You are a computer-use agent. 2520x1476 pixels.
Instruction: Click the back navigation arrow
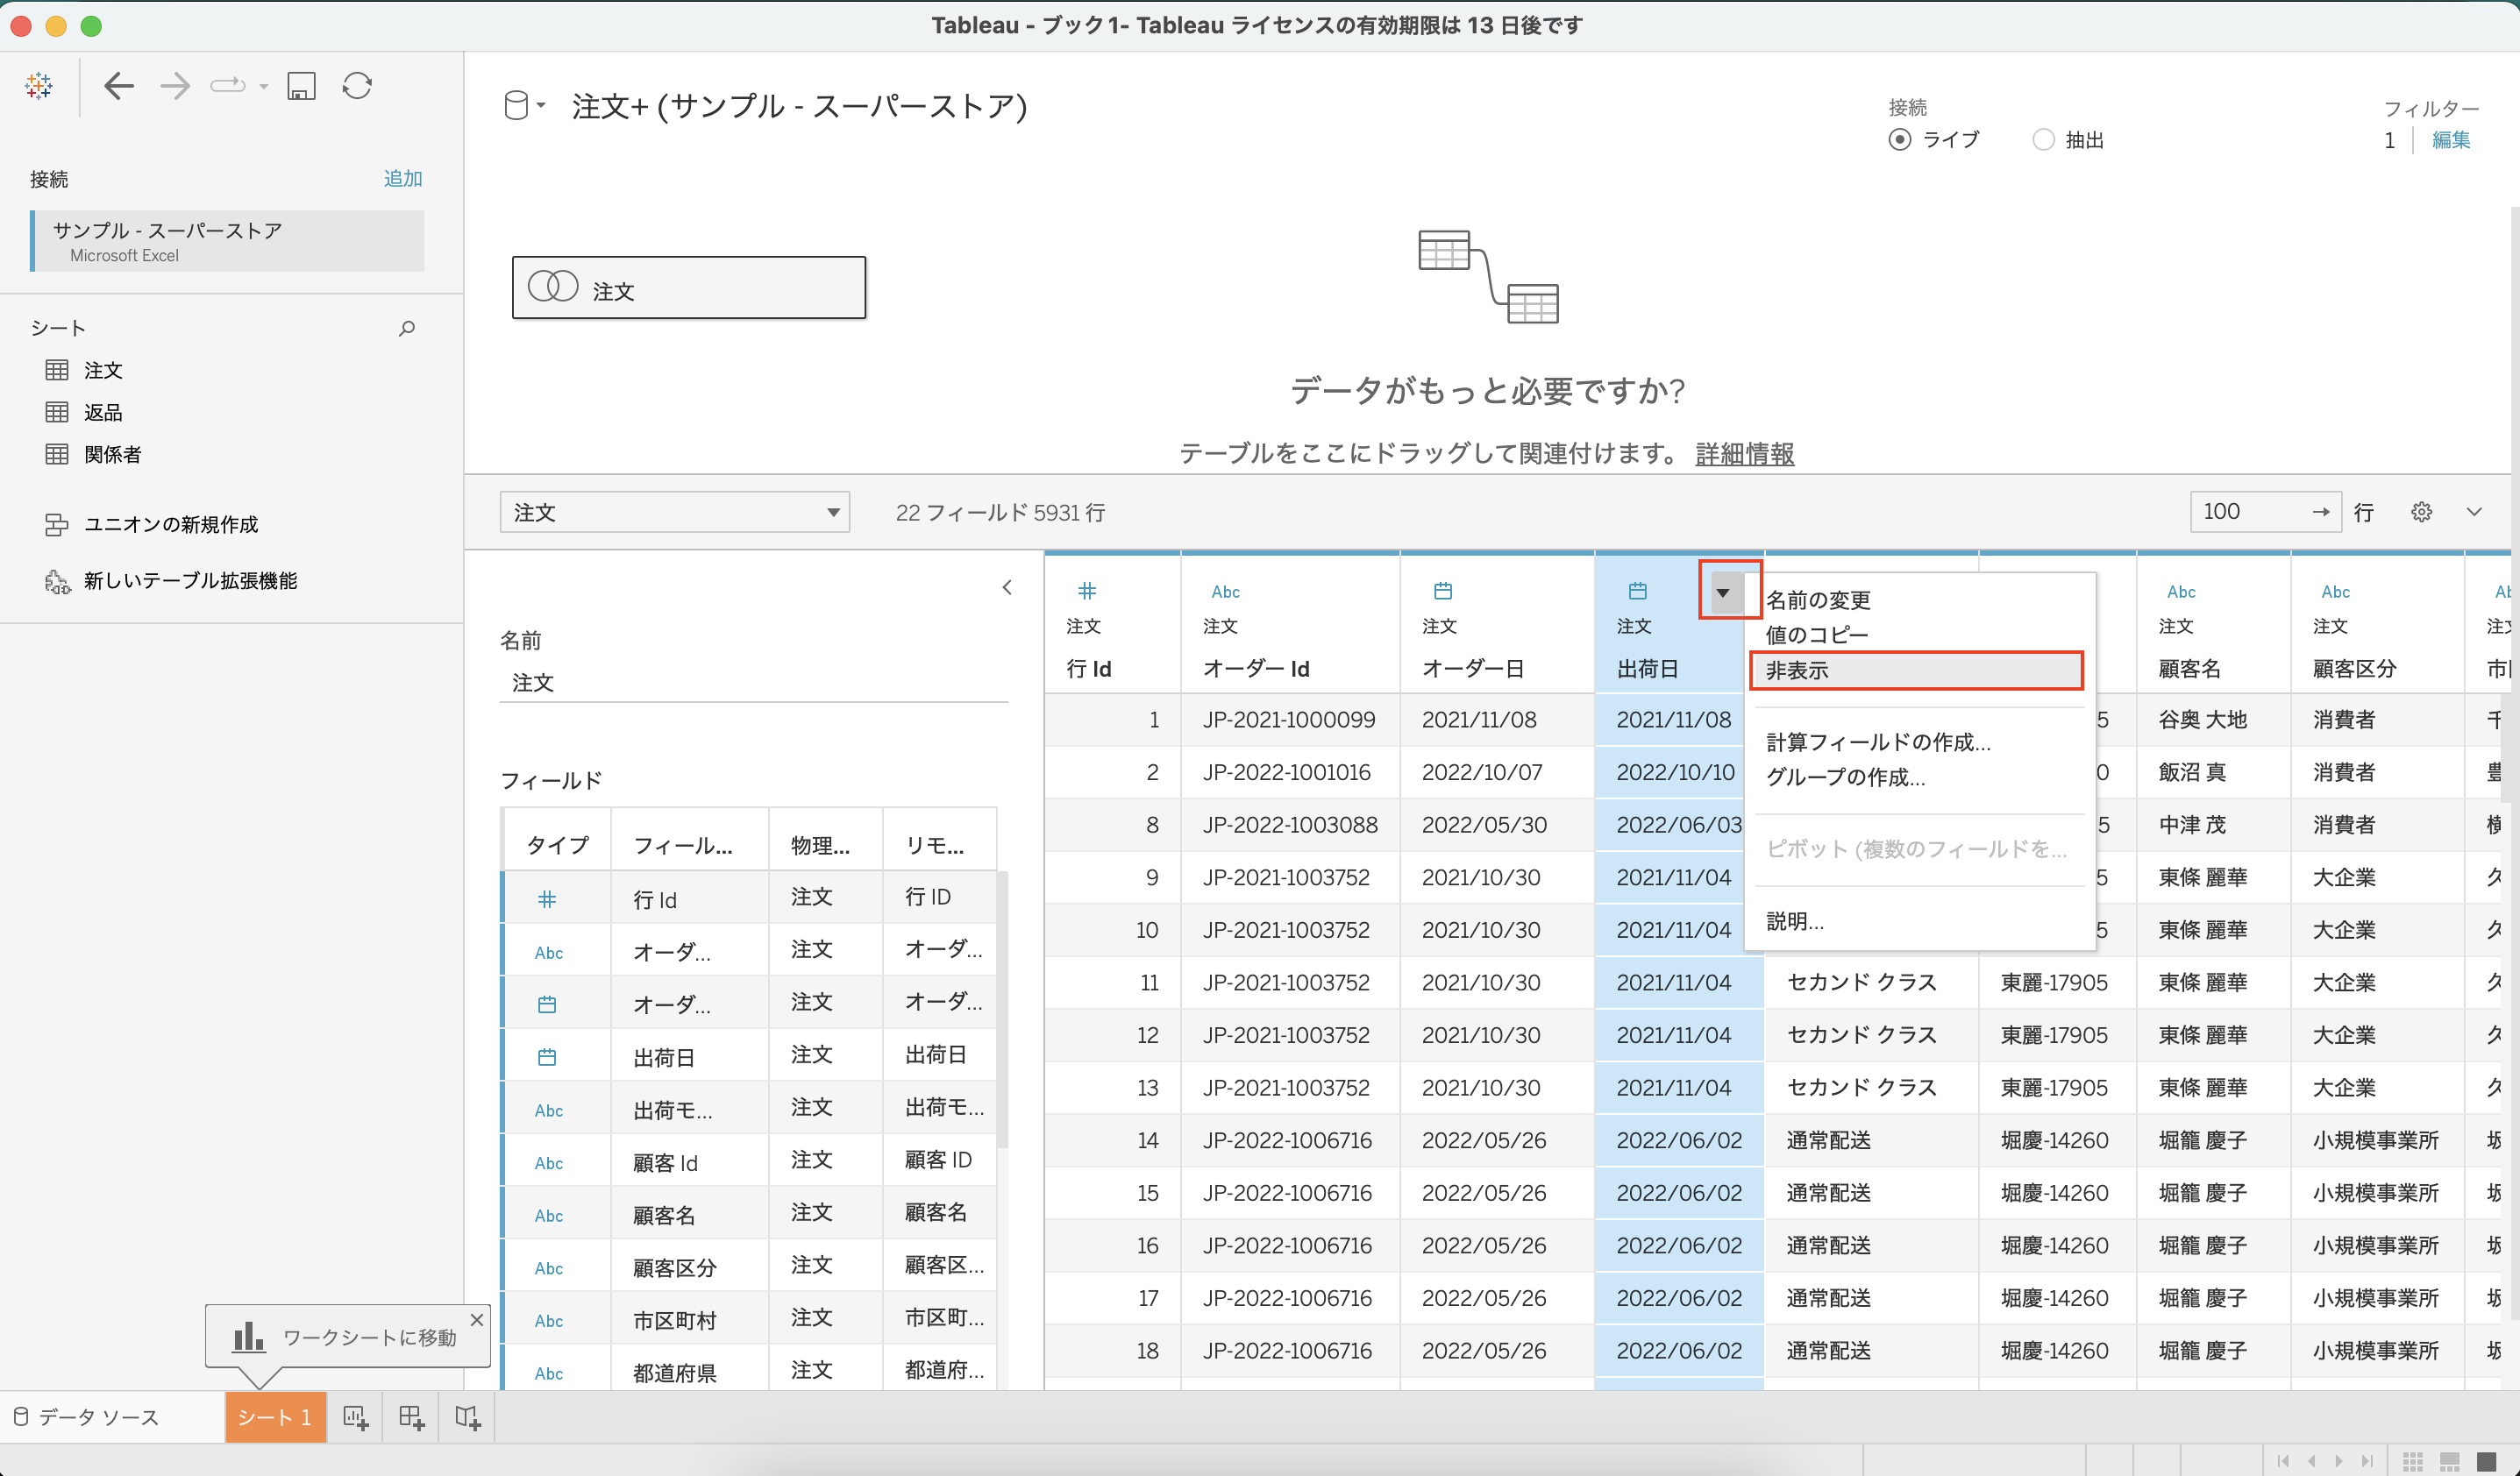[x=119, y=86]
